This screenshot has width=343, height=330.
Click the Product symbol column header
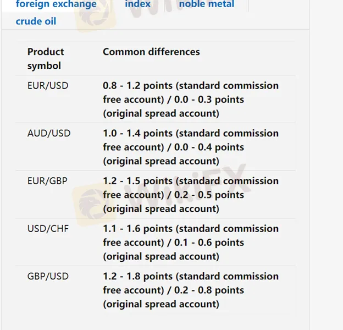pos(46,59)
